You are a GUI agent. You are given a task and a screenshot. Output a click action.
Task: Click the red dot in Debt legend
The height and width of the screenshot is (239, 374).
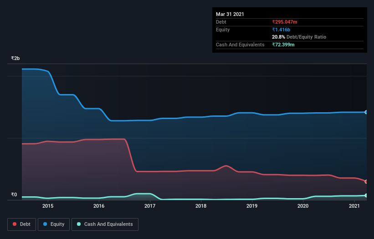pyautogui.click(x=15, y=224)
